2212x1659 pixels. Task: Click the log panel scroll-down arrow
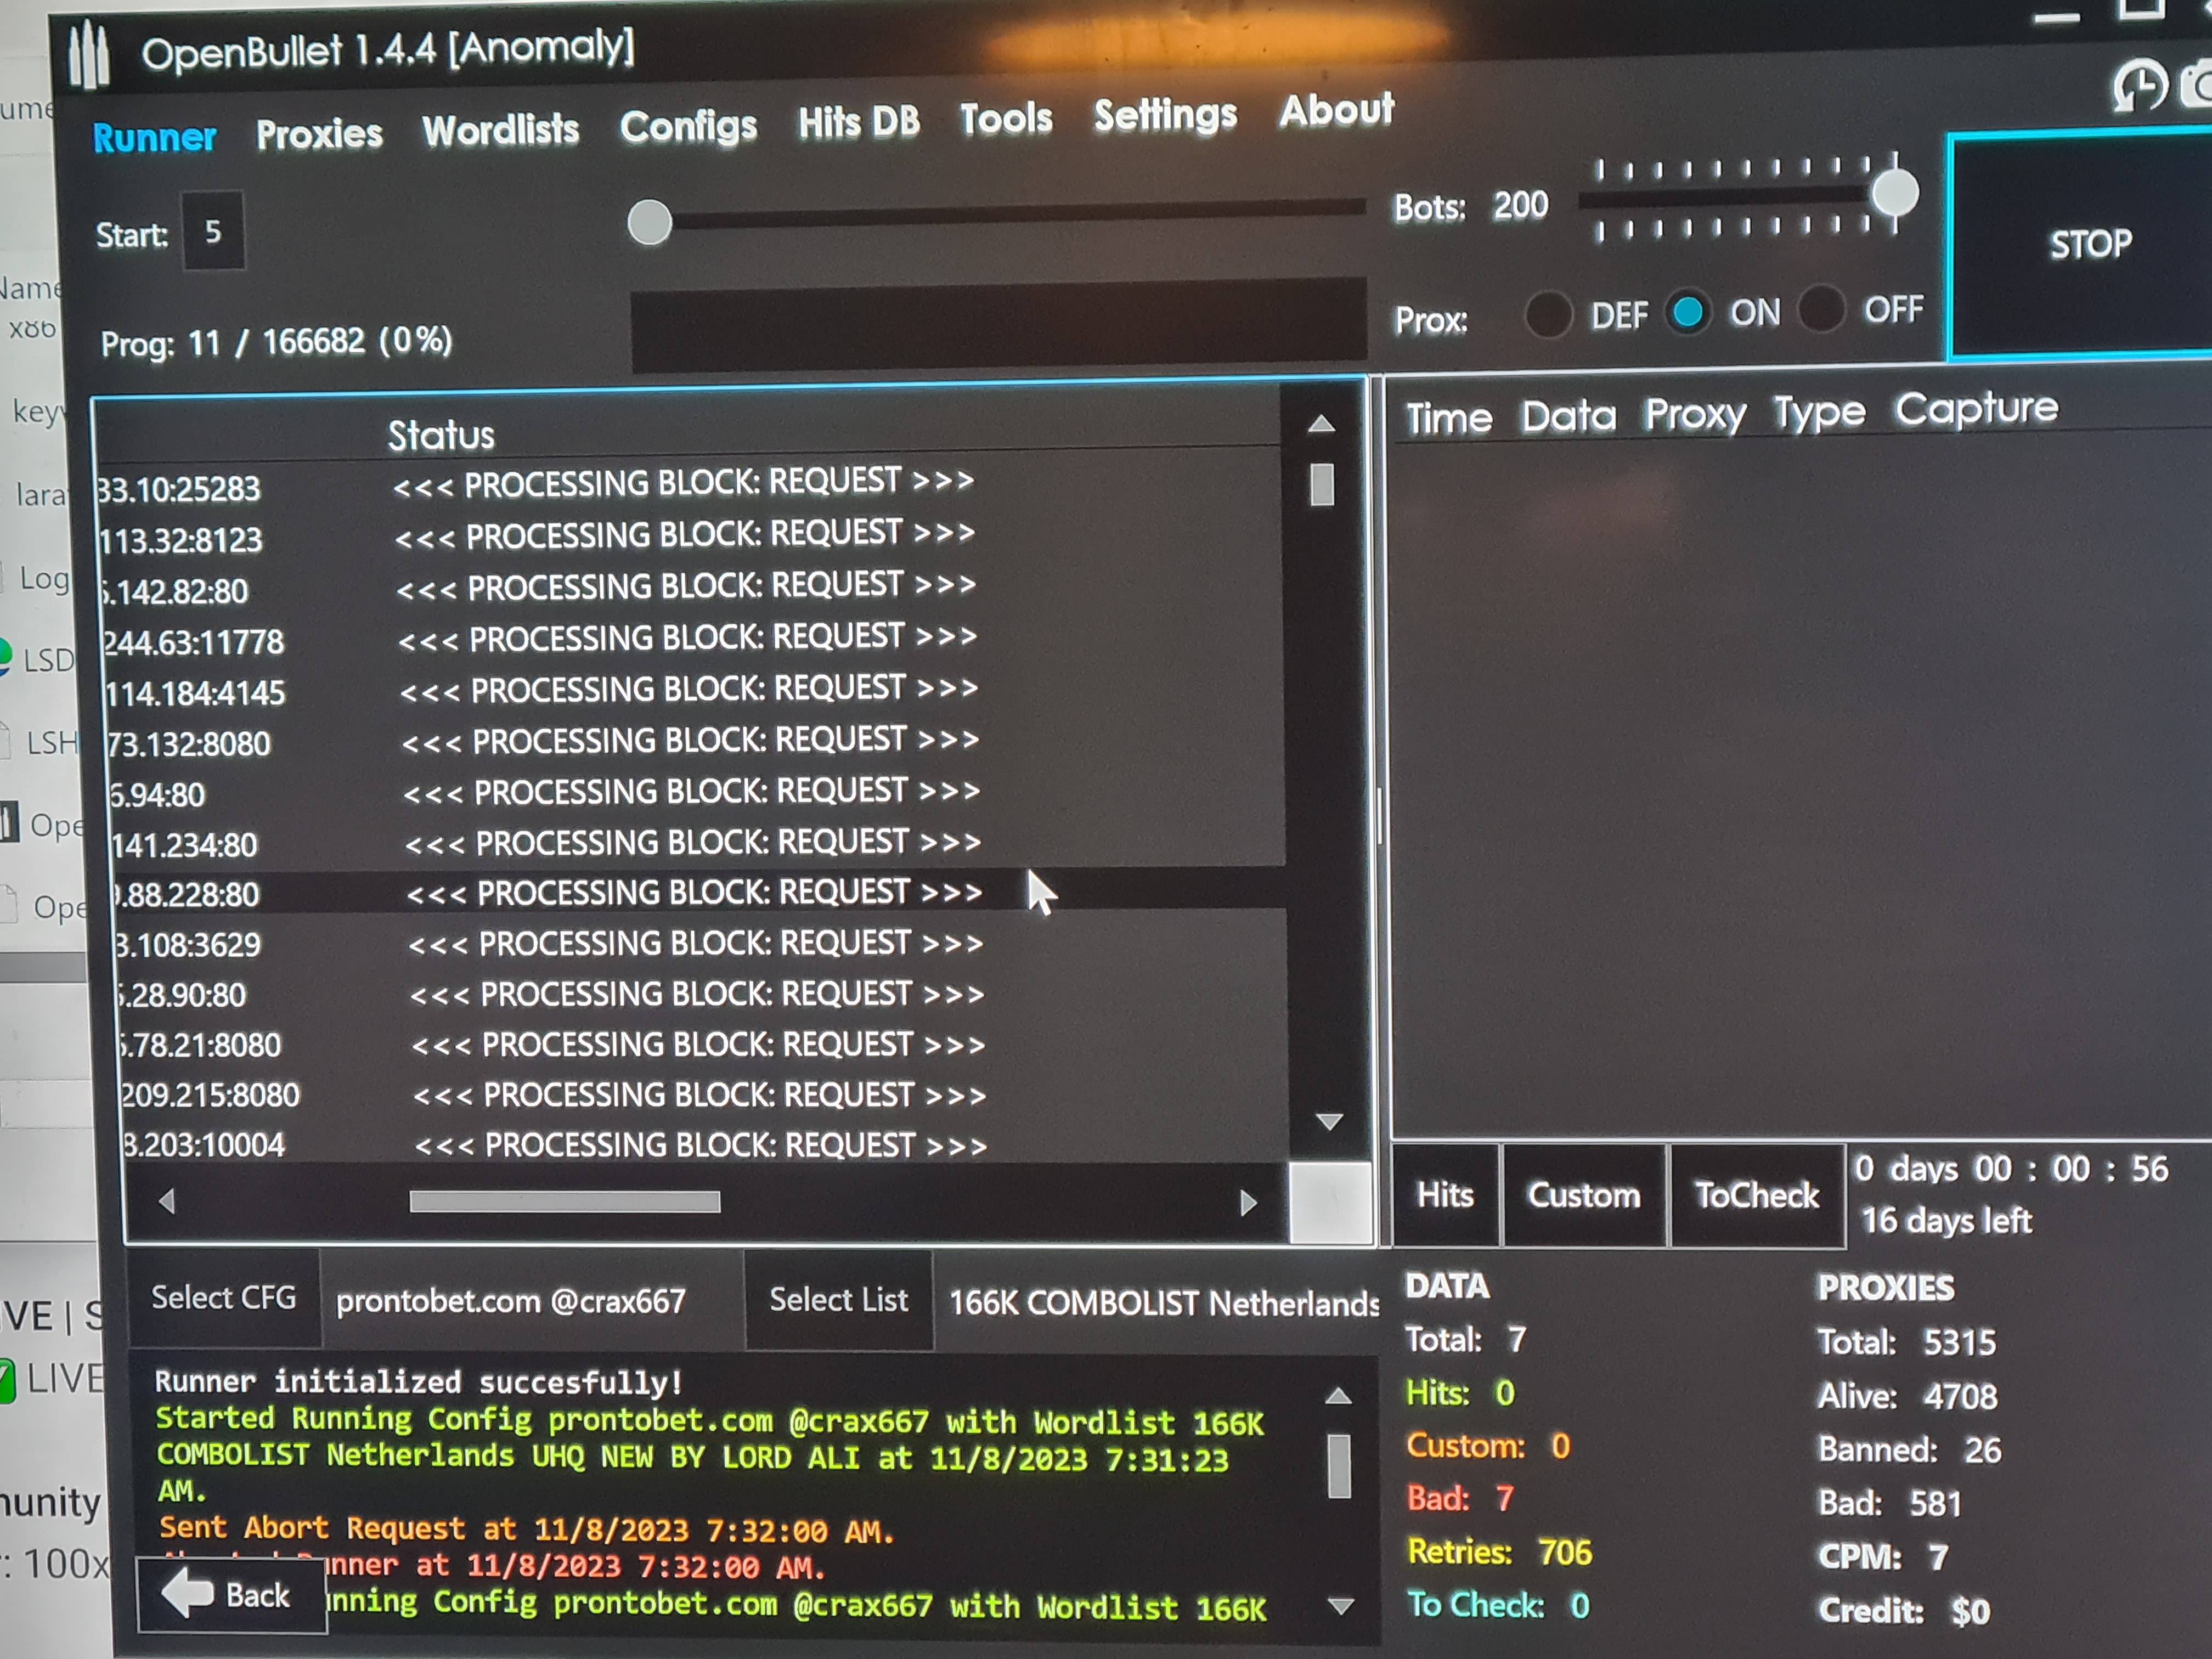tap(1340, 1606)
